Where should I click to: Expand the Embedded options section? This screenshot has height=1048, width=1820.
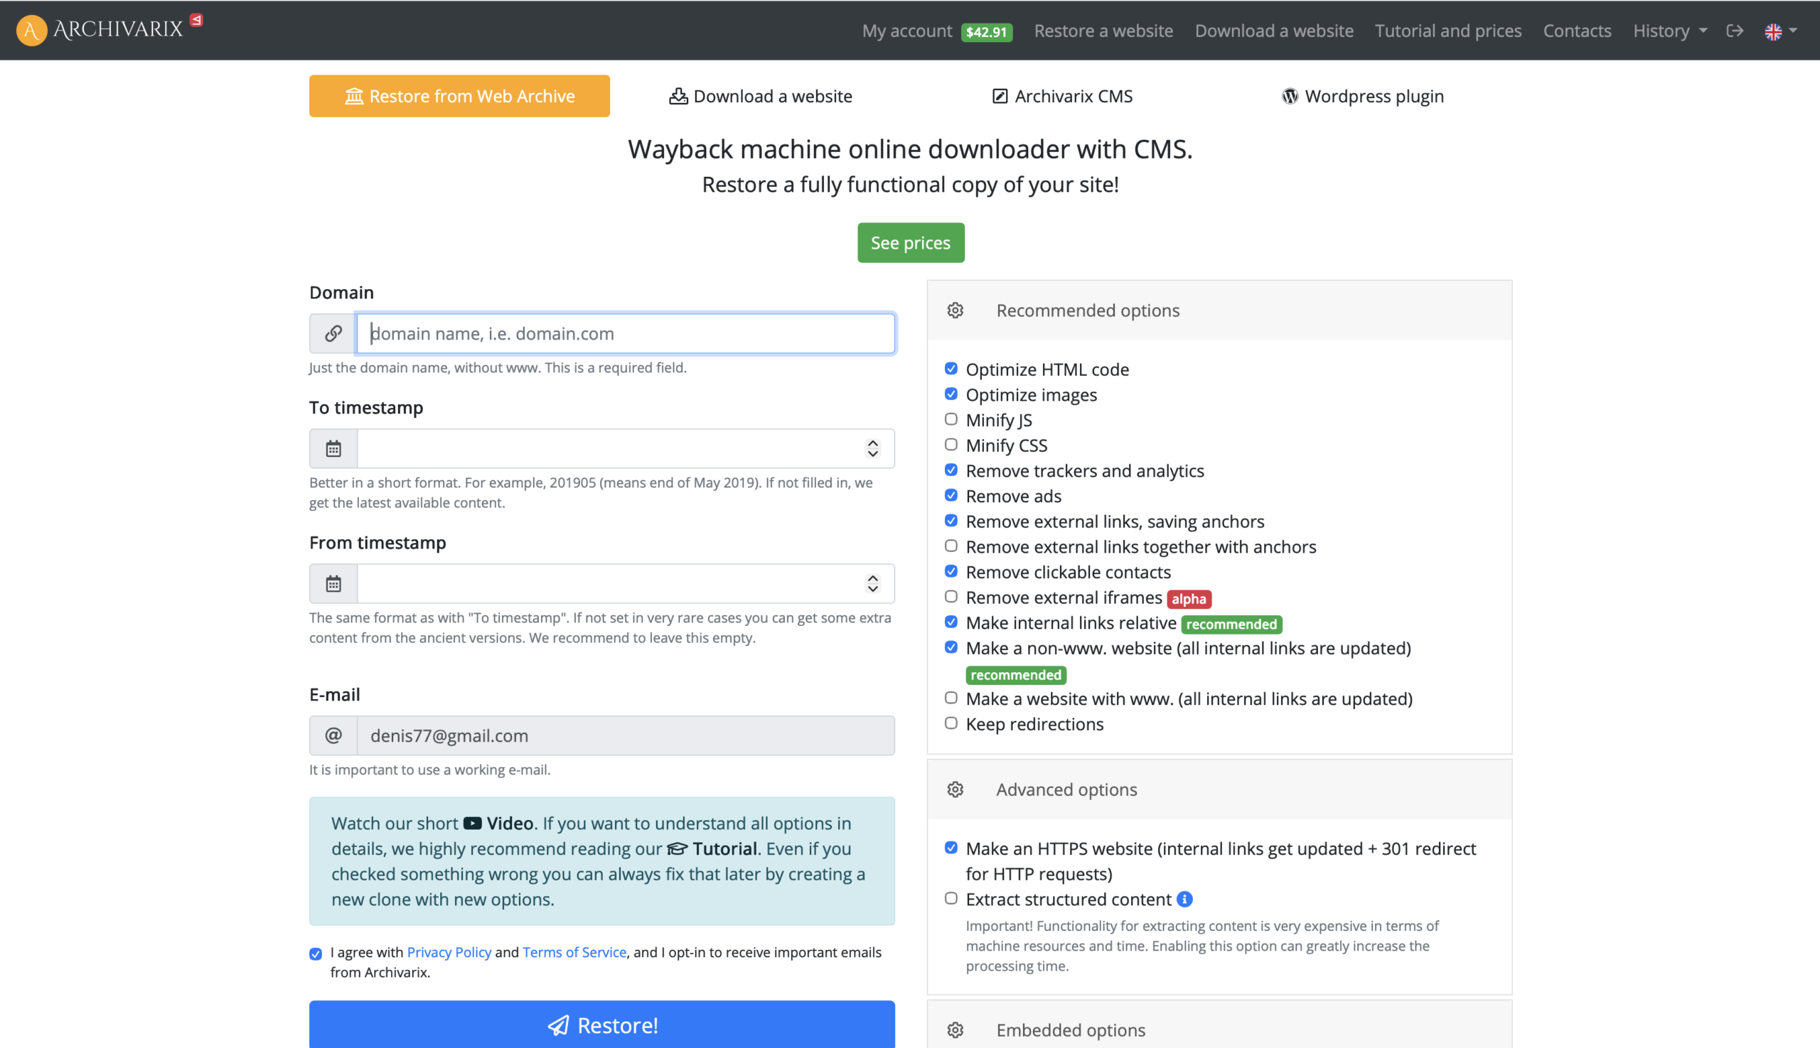pyautogui.click(x=1070, y=1030)
